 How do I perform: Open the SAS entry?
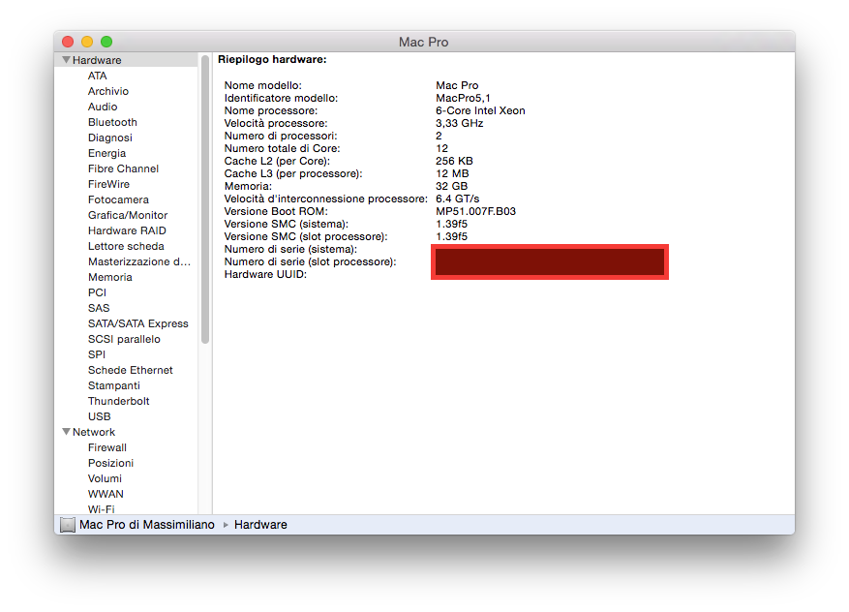point(99,308)
